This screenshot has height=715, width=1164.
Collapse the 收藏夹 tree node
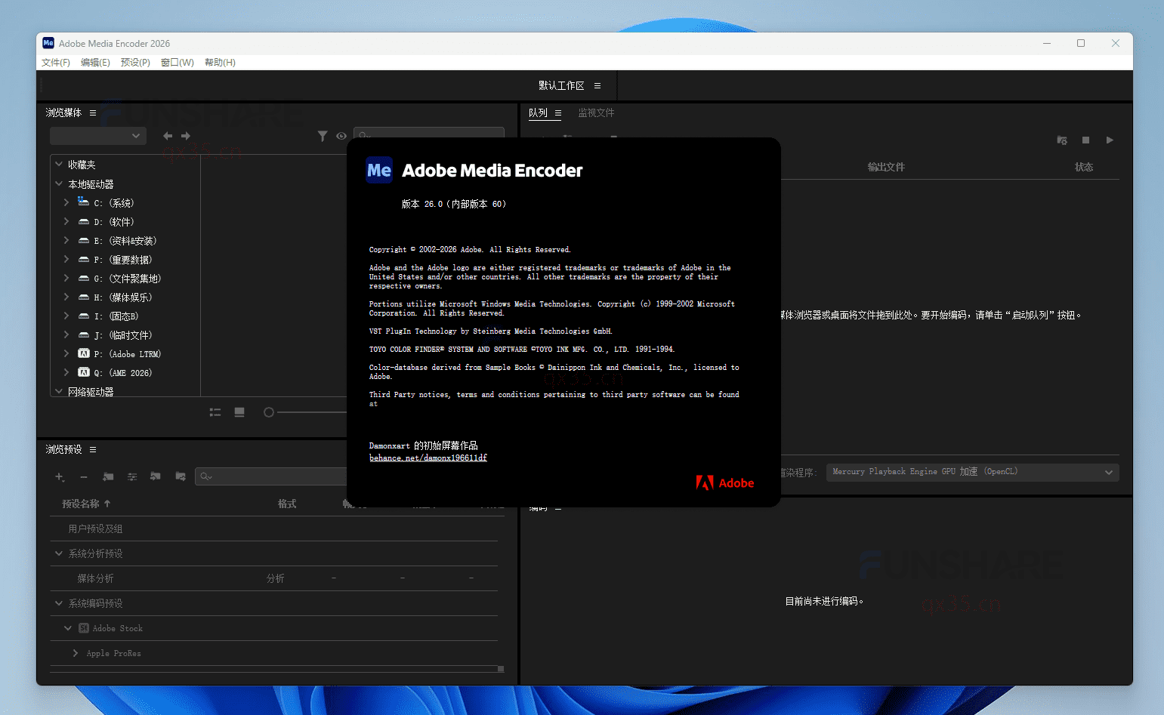[59, 164]
